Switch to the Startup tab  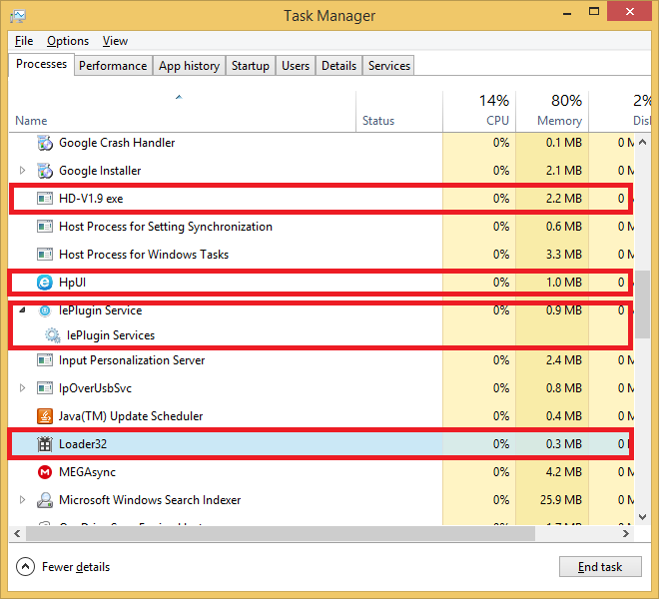pyautogui.click(x=251, y=66)
